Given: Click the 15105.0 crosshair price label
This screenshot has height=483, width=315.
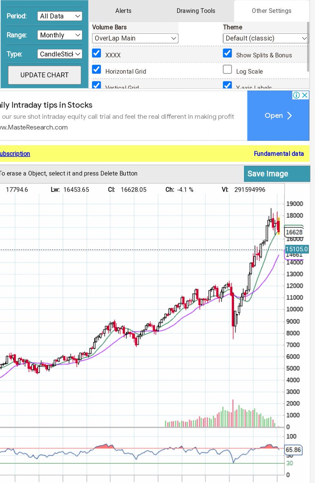Looking at the screenshot, I should click(297, 249).
